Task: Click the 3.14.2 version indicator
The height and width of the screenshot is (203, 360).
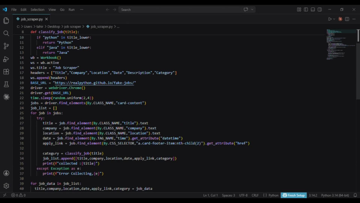Action: click(313, 195)
